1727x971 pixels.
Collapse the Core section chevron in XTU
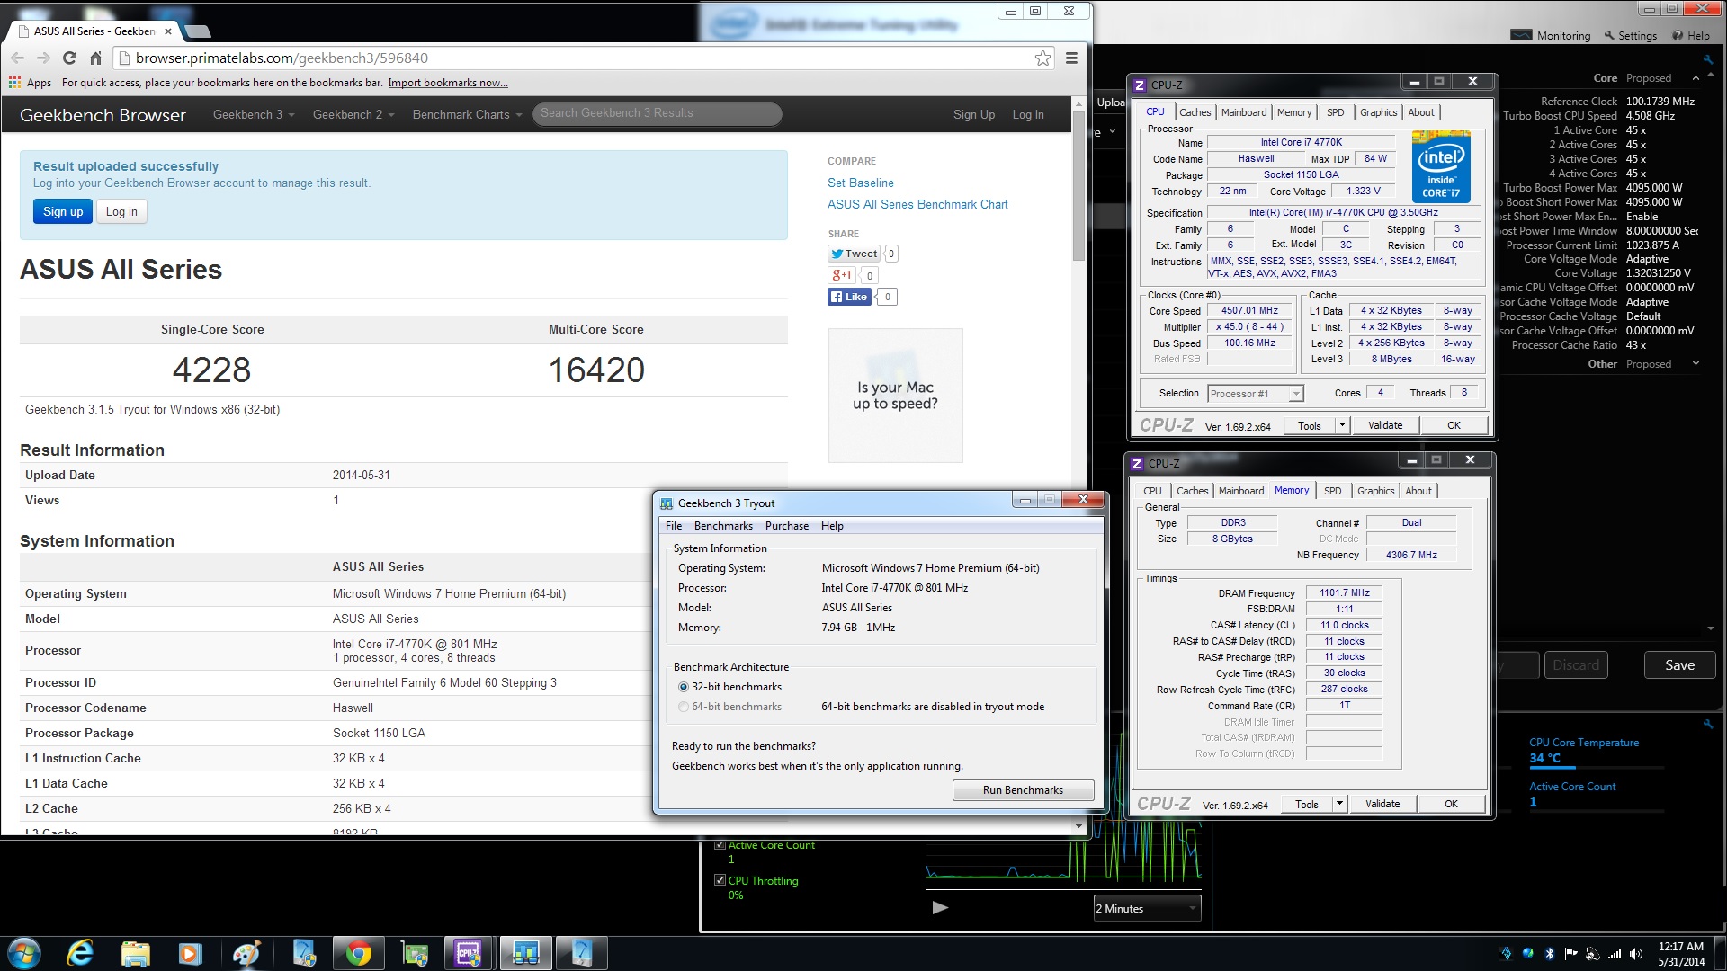coord(1696,78)
